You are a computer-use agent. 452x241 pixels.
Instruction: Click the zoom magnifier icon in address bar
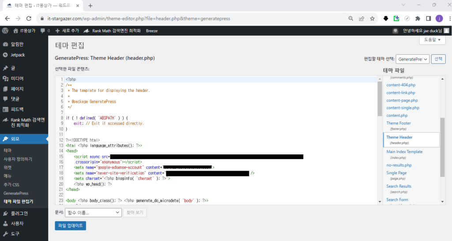click(x=350, y=19)
